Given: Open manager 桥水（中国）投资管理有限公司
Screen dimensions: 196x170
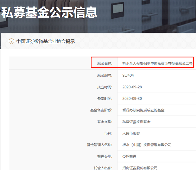Looking at the screenshot, I should (x=147, y=145).
